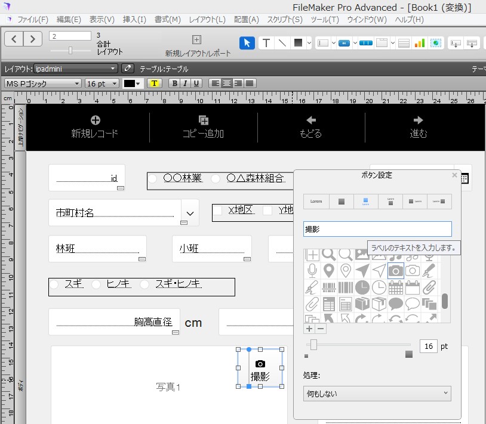Open the ヘルプ(H) menu
486x424 pixels.
[x=409, y=20]
